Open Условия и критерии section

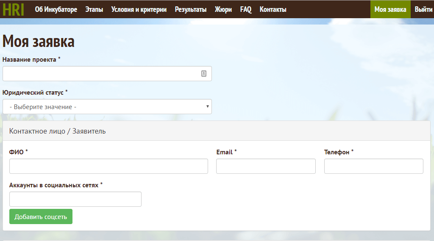[139, 9]
